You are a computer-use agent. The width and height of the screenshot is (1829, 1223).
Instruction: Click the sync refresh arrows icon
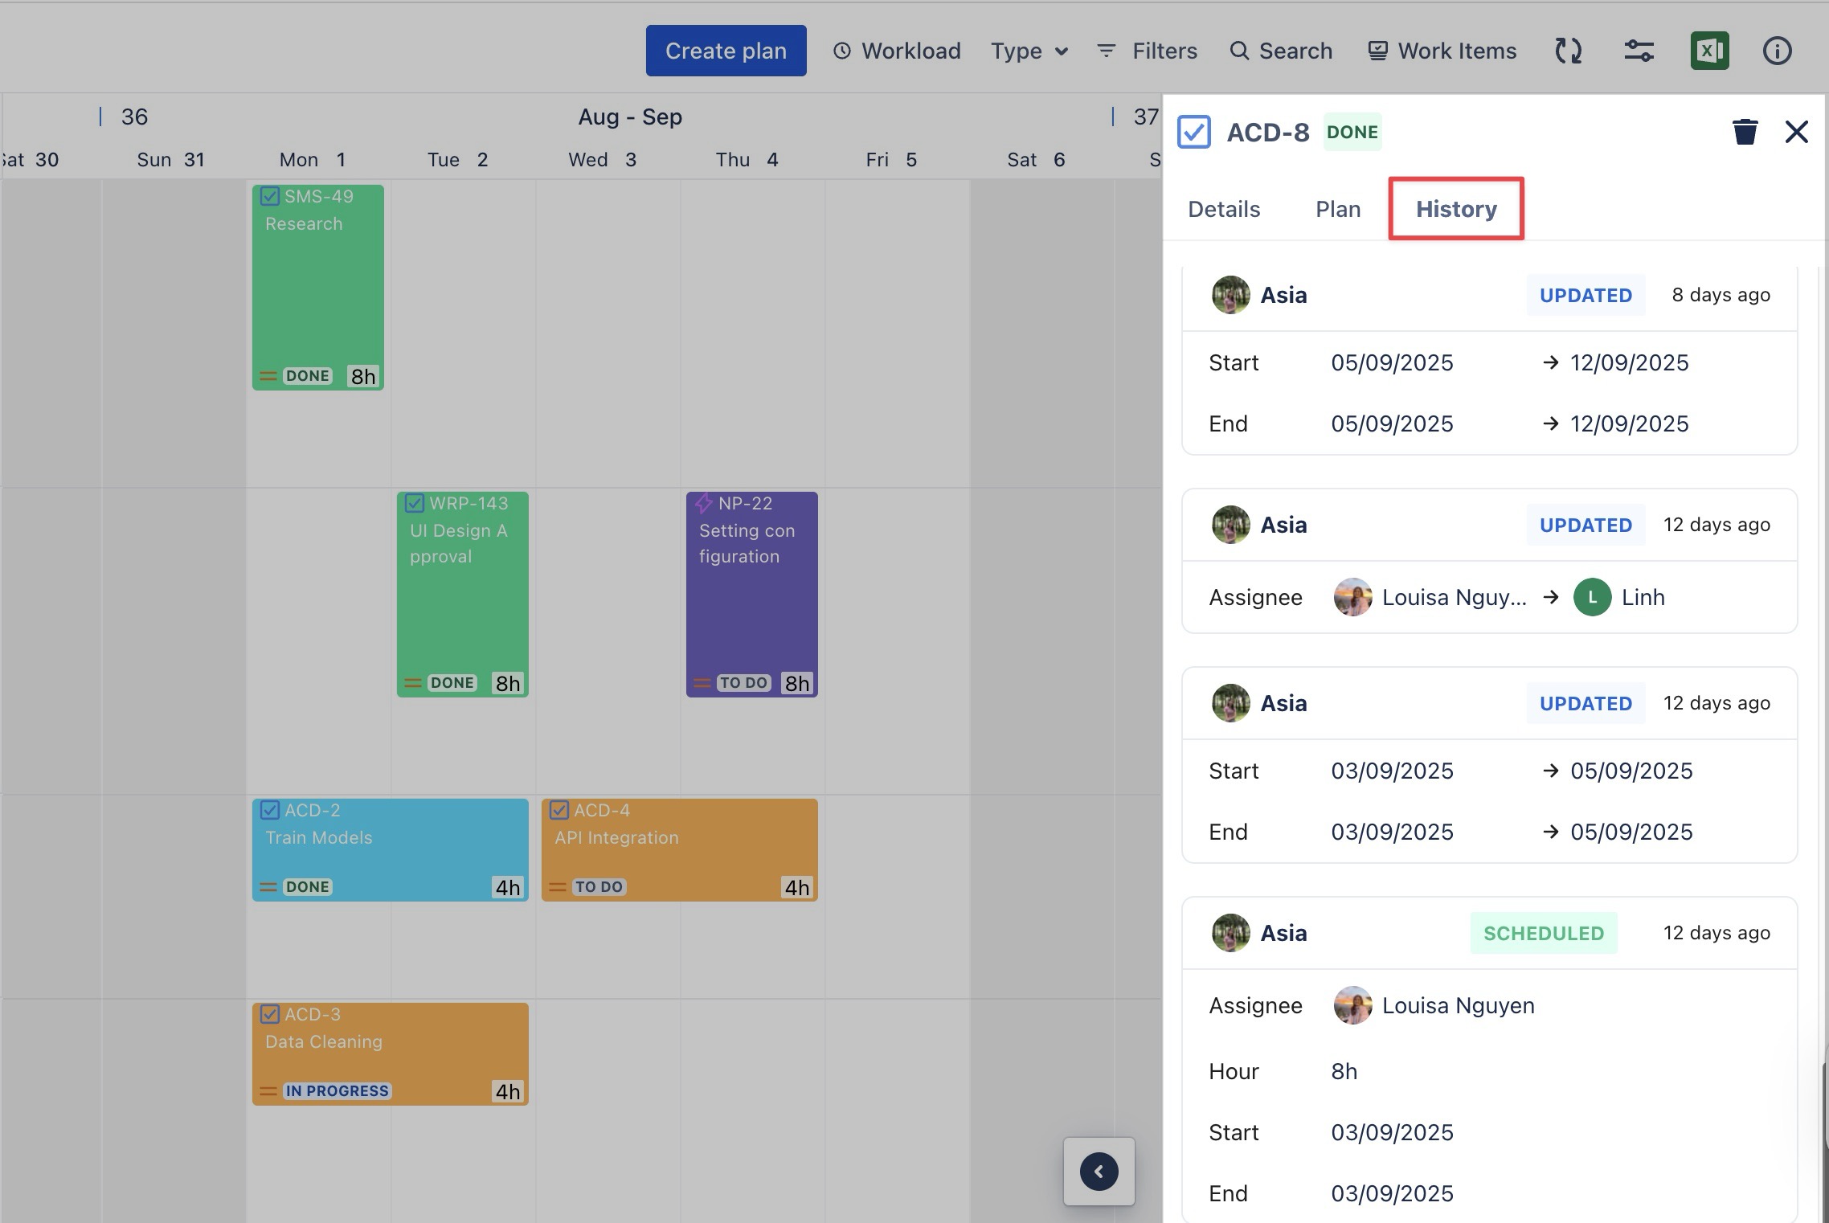click(x=1568, y=51)
